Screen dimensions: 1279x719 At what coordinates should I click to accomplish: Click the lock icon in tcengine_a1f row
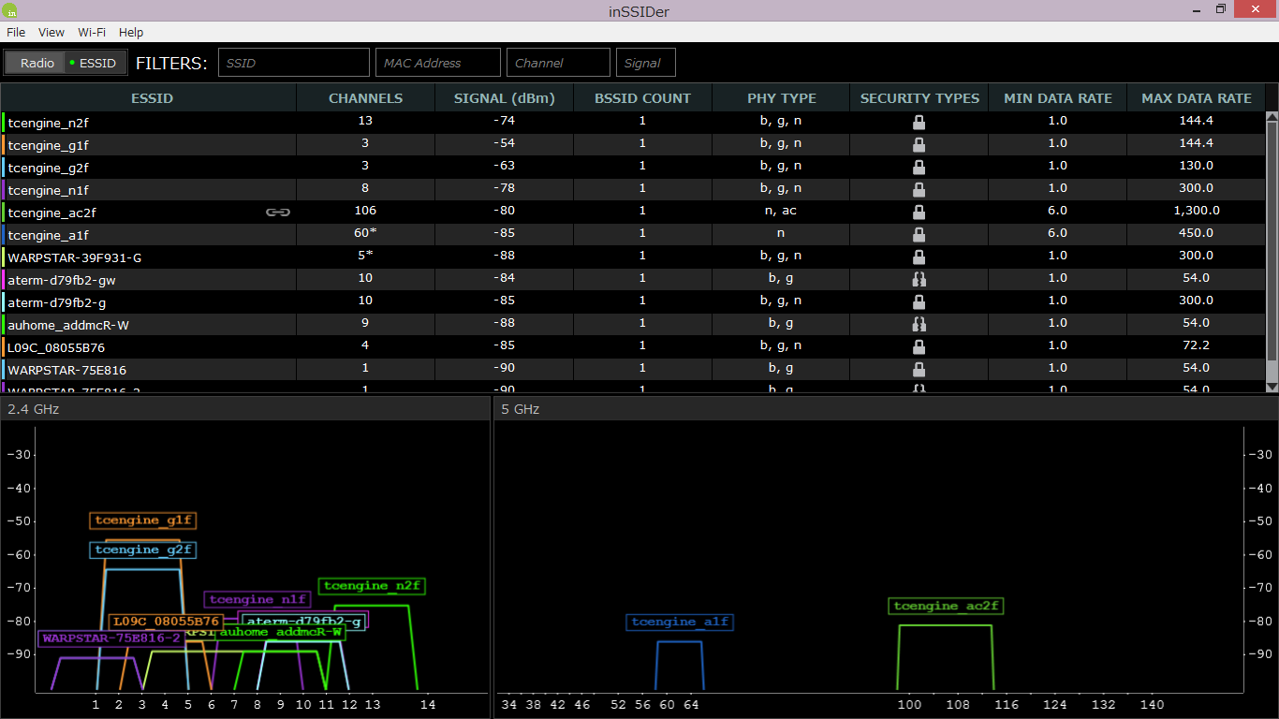[919, 234]
